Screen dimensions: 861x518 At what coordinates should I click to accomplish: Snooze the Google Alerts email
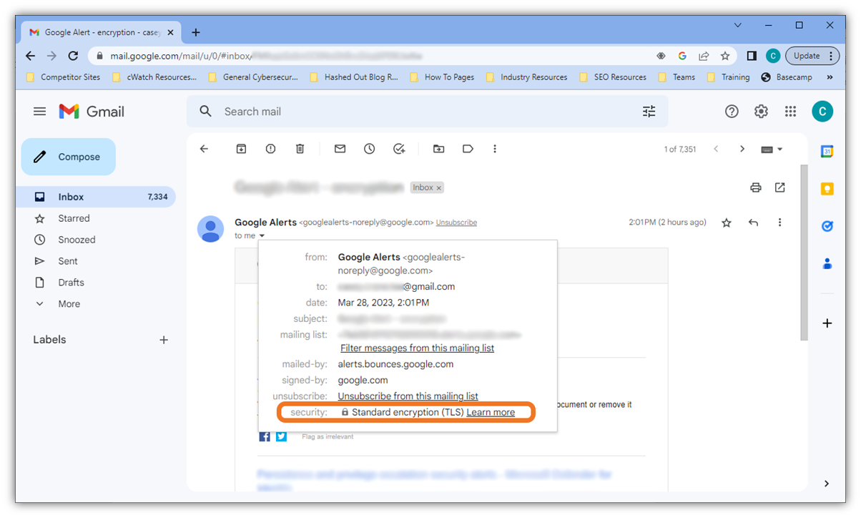point(369,148)
